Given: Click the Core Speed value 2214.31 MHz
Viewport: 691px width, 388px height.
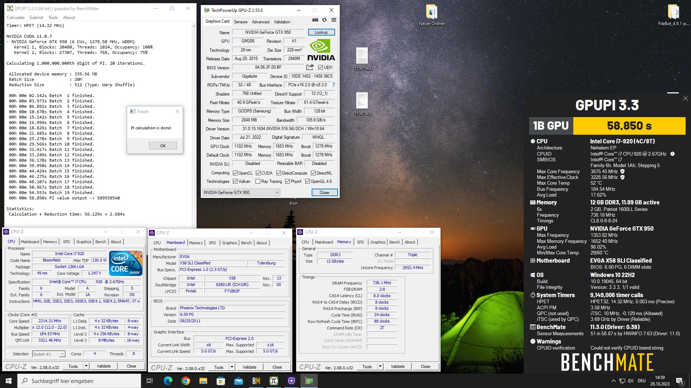Looking at the screenshot, I should pyautogui.click(x=50, y=321).
